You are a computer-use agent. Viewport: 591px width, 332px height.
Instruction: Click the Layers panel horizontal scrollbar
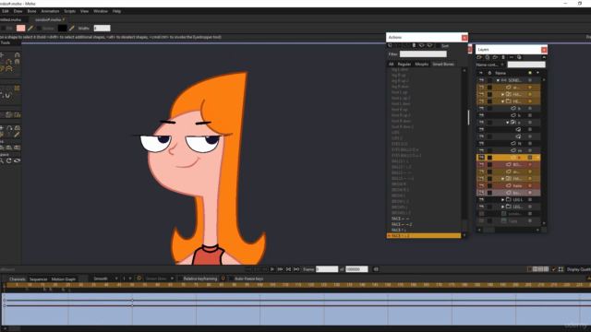[509, 230]
